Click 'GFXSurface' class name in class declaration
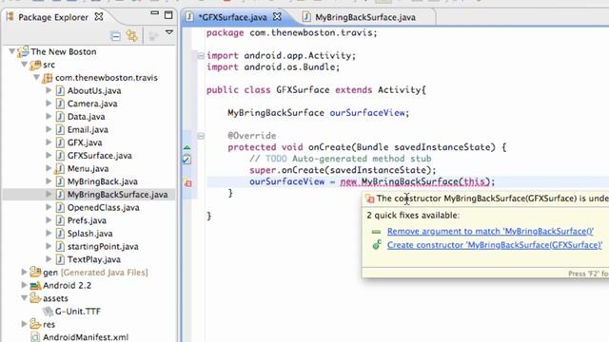 [303, 90]
